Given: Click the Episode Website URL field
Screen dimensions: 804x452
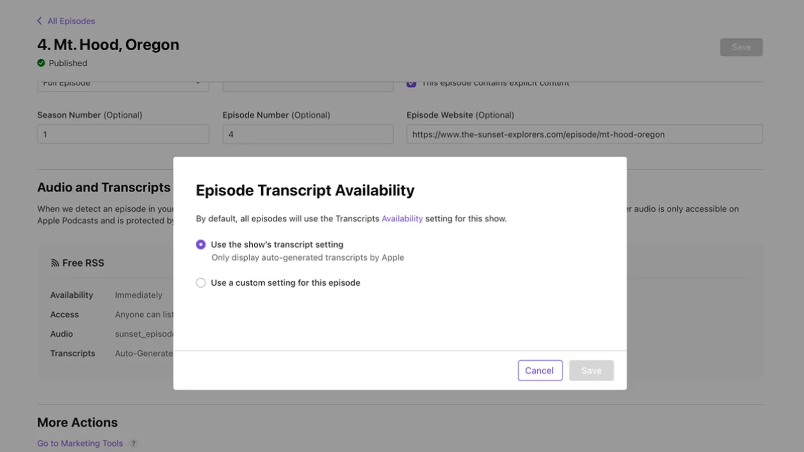Looking at the screenshot, I should [x=584, y=134].
